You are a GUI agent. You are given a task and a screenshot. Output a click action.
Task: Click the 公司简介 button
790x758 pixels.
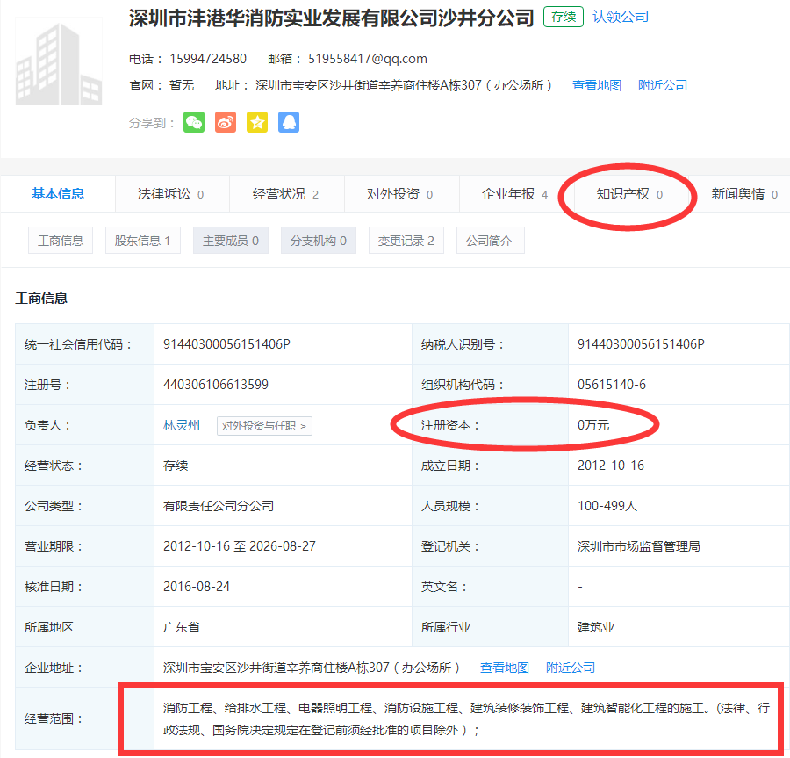(x=490, y=241)
